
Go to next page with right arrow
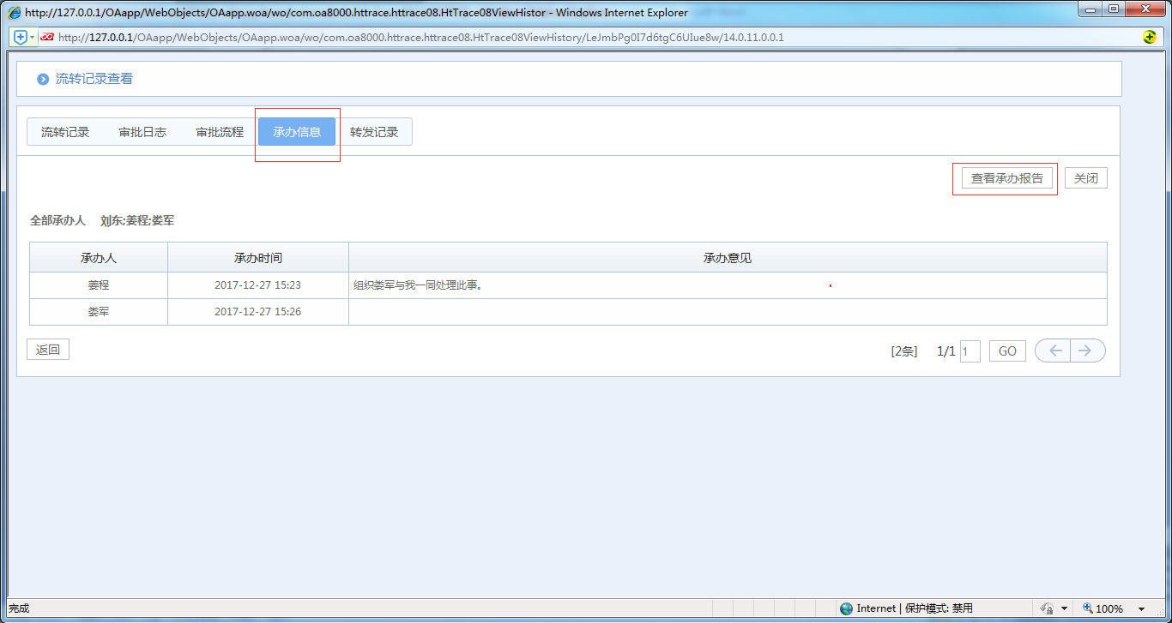pyautogui.click(x=1087, y=350)
